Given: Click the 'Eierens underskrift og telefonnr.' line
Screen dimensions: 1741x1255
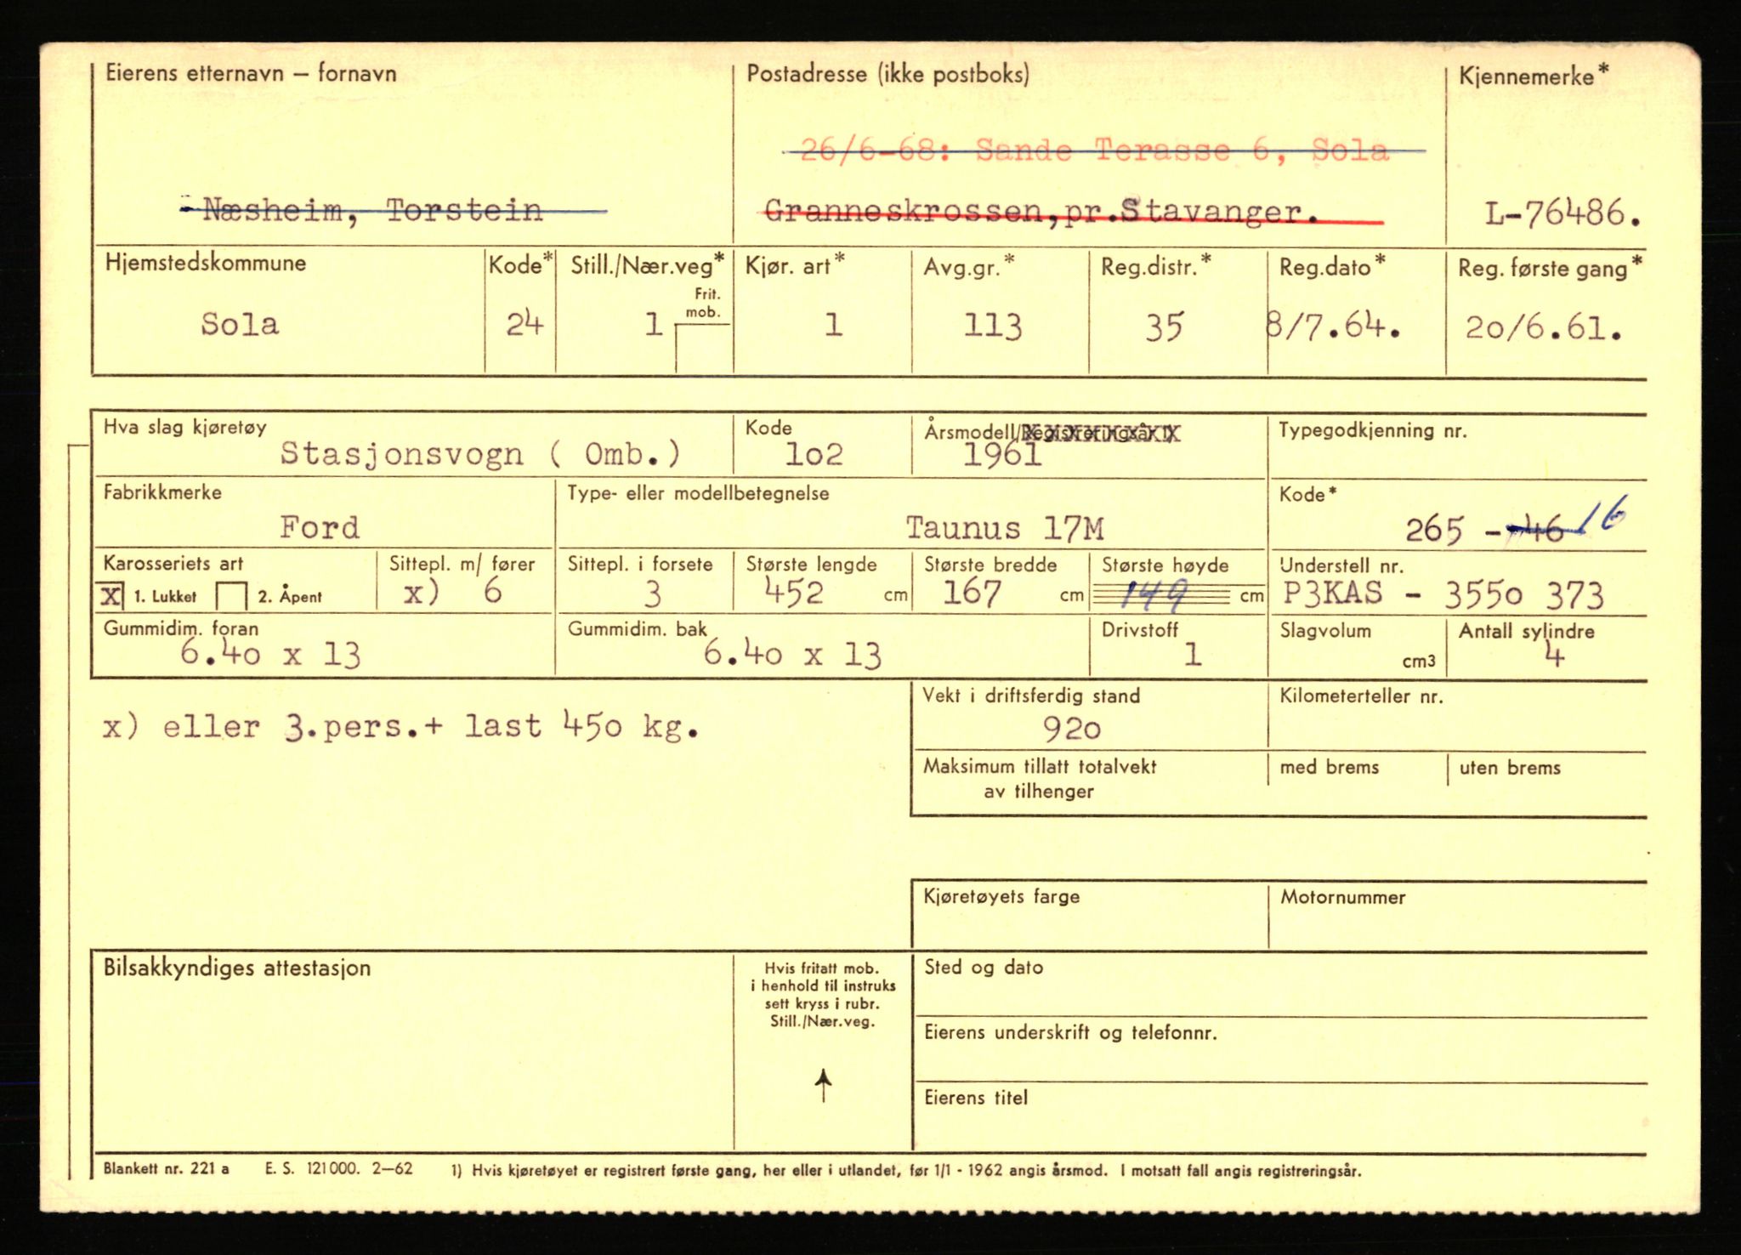Looking at the screenshot, I should tap(1279, 1050).
